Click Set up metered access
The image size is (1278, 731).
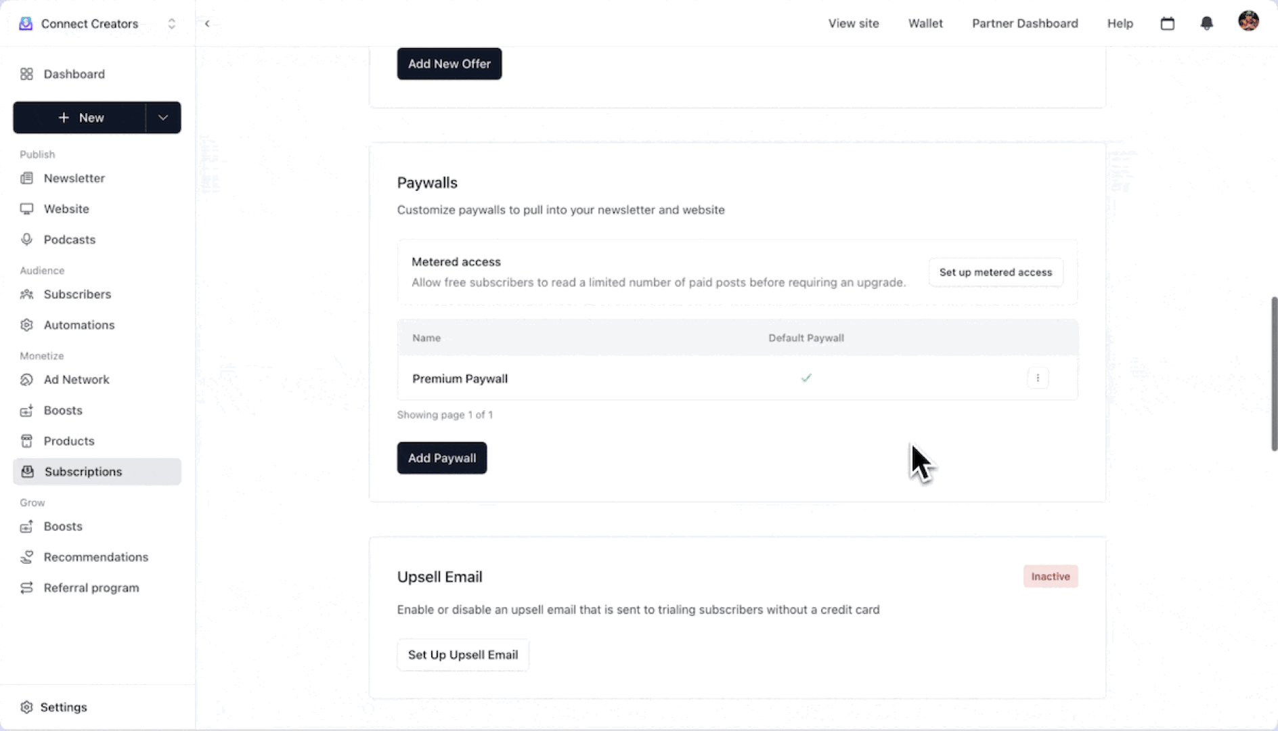(995, 272)
